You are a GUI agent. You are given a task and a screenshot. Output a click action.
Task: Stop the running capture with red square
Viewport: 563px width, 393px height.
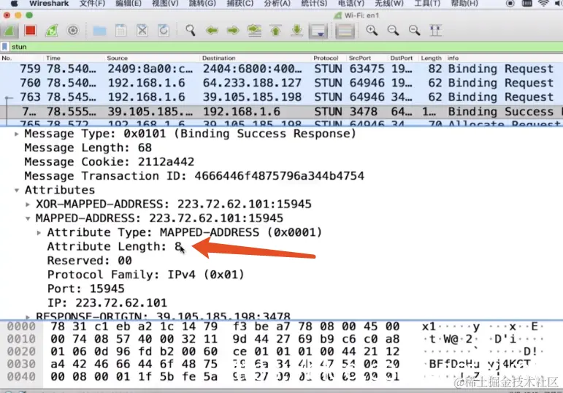(x=31, y=31)
